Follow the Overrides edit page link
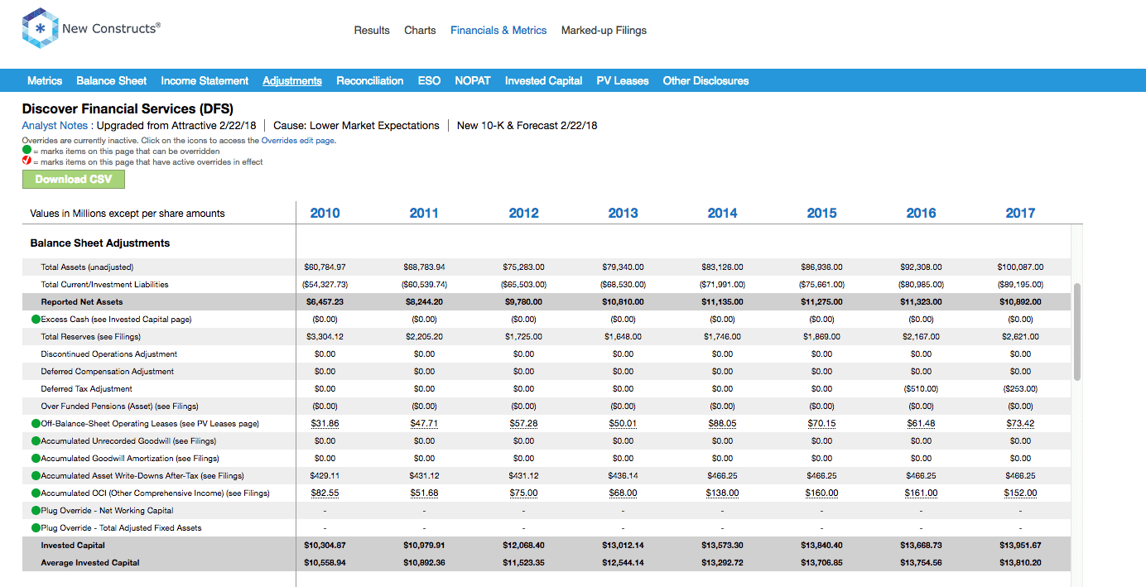The image size is (1146, 587). [x=298, y=141]
